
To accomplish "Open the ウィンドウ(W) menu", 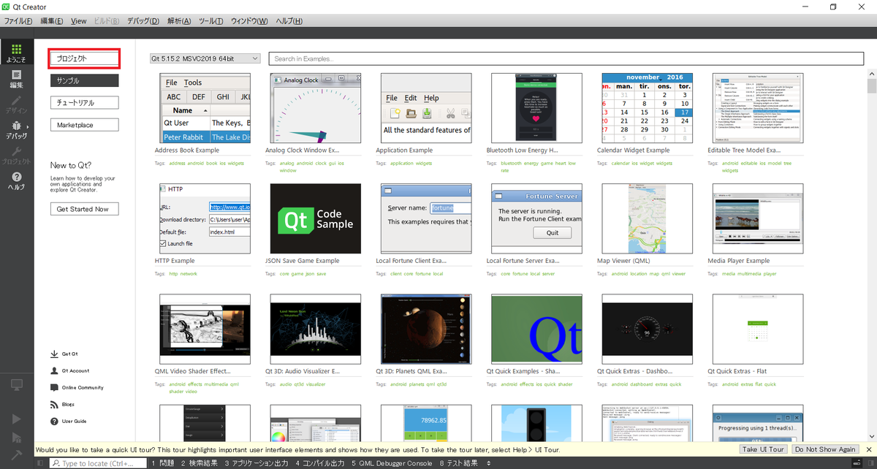I will click(249, 20).
